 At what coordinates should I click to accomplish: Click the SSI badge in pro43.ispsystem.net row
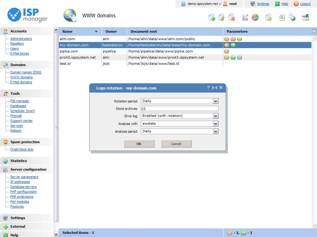click(240, 58)
